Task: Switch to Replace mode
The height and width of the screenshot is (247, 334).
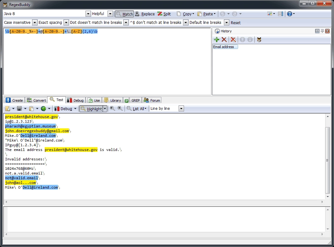Action: (145, 14)
